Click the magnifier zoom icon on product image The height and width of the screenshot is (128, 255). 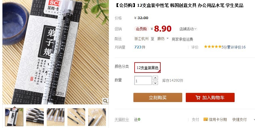pos(105,101)
